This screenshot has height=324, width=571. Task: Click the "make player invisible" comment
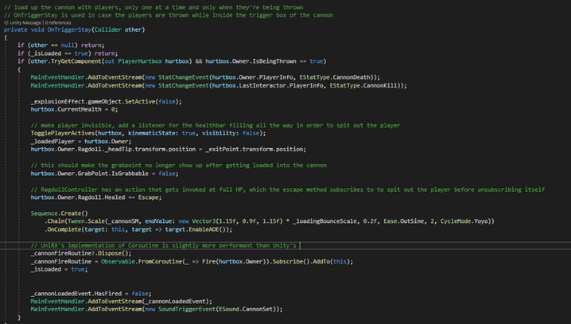(216, 125)
